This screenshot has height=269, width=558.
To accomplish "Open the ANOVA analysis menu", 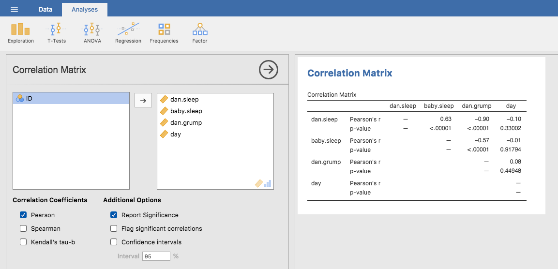I will pyautogui.click(x=92, y=32).
